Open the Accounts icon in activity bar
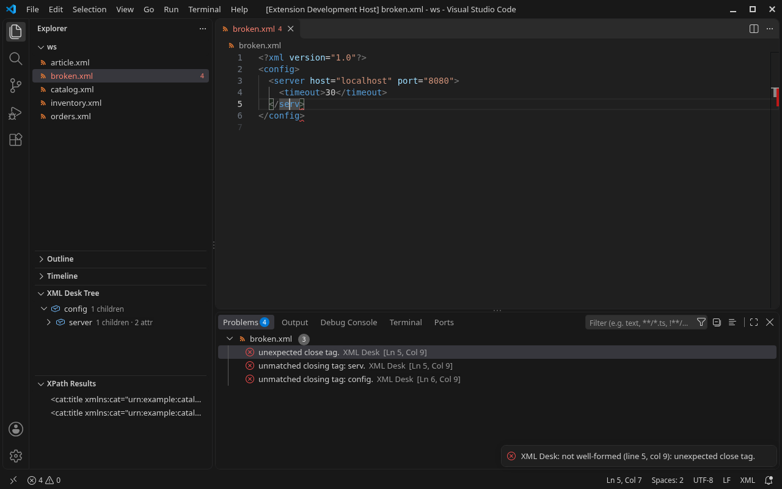782x489 pixels. tap(16, 429)
